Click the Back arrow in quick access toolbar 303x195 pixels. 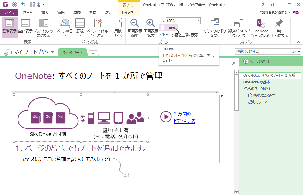click(x=15, y=5)
